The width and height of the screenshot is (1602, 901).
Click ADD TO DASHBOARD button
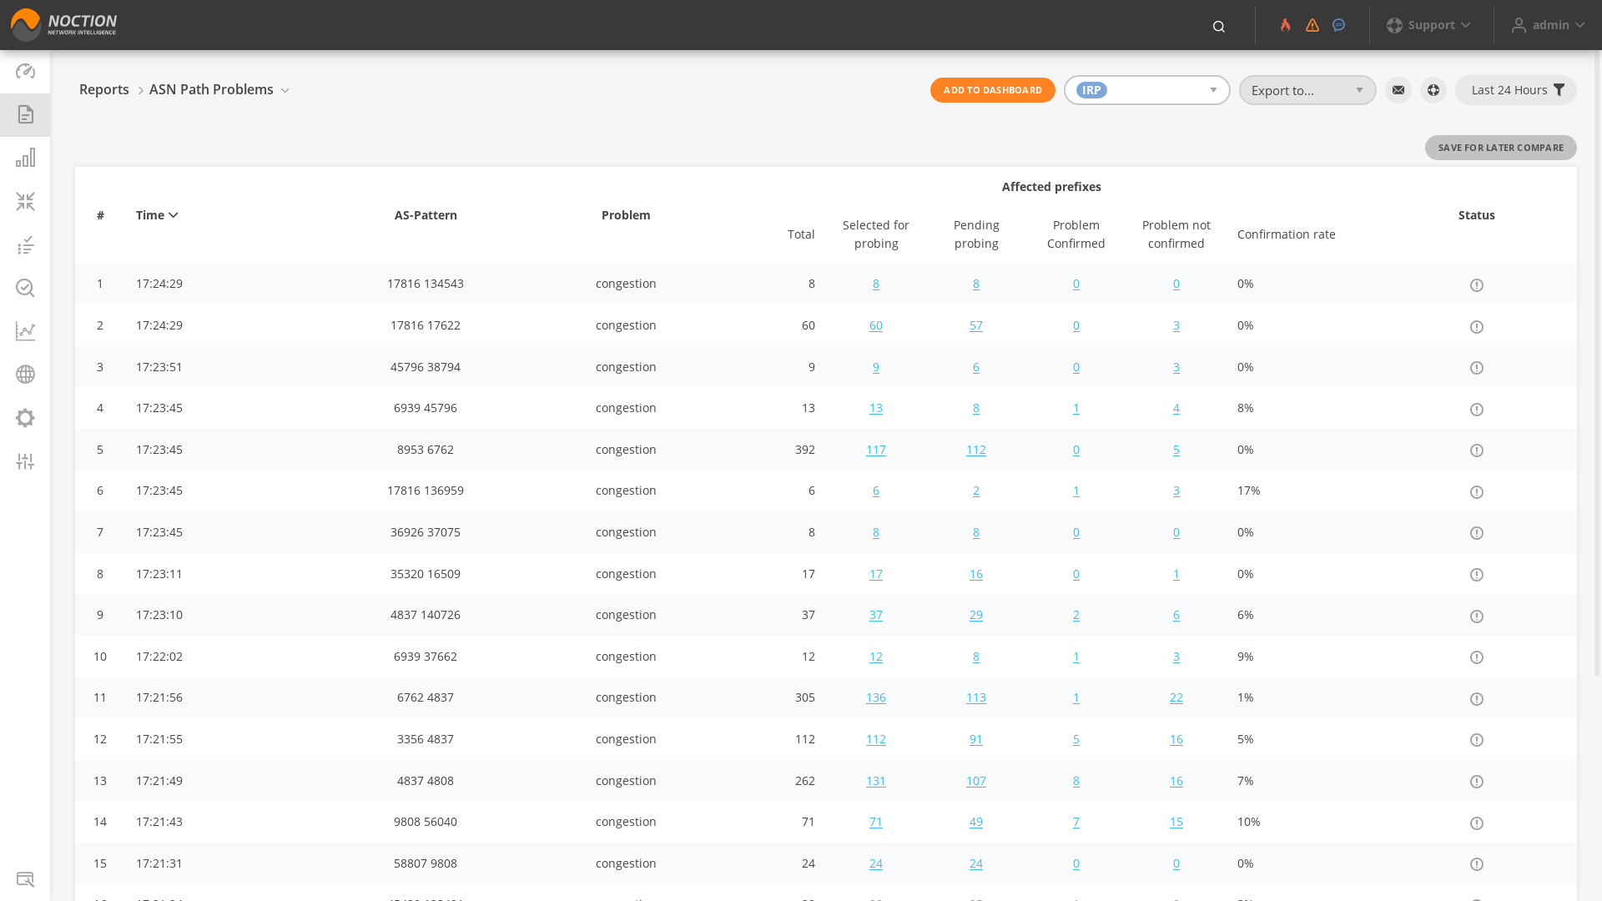(992, 90)
